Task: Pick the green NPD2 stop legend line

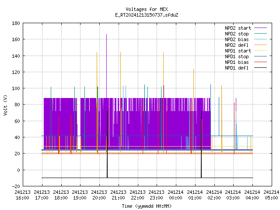Action: pos(260,33)
